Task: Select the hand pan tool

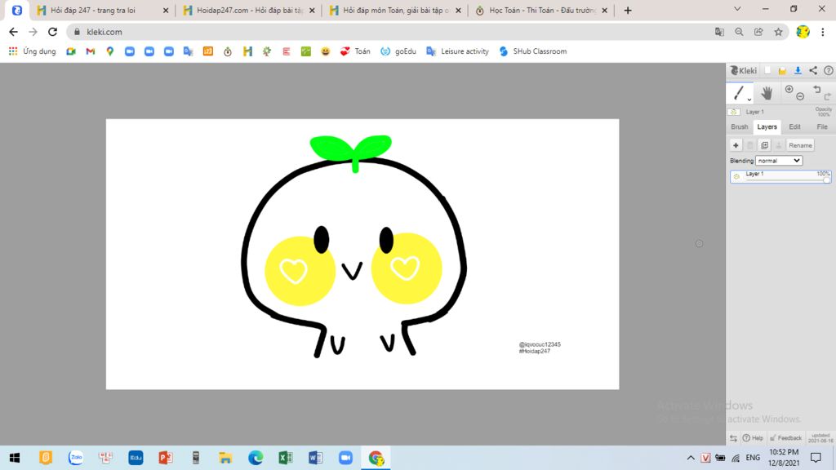Action: [x=767, y=93]
